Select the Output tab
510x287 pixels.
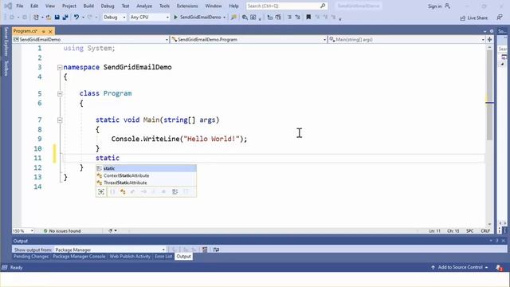point(183,257)
